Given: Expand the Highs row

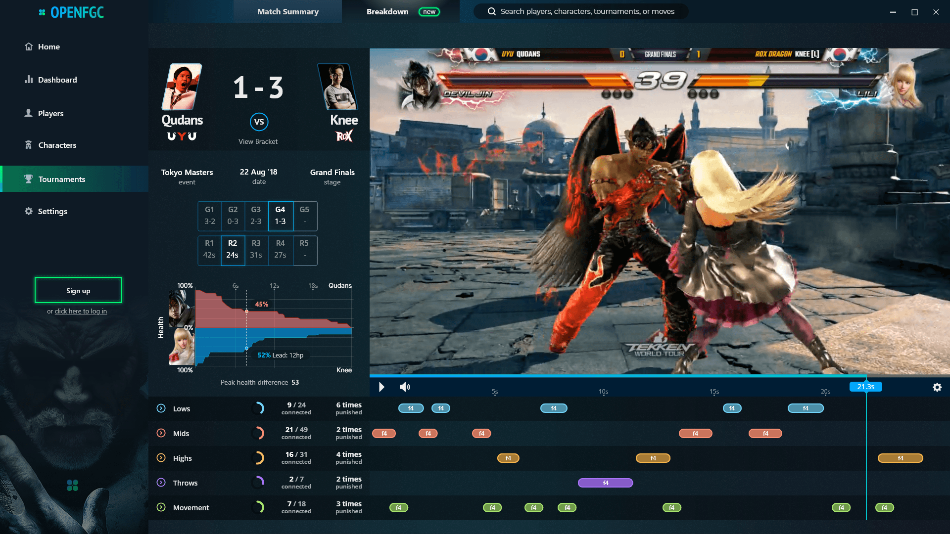Looking at the screenshot, I should click(161, 458).
